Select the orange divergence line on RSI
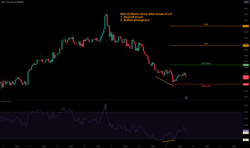 [169, 141]
